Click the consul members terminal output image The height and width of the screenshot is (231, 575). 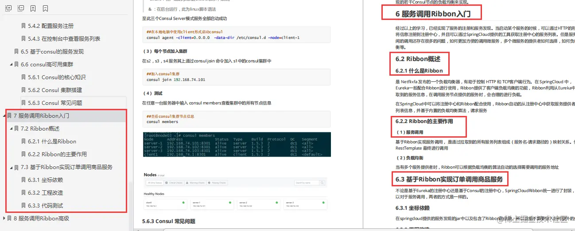[x=237, y=144]
